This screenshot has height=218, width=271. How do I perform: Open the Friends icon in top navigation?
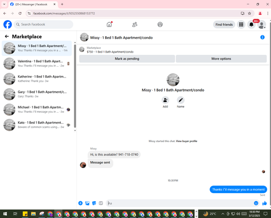pos(134,24)
